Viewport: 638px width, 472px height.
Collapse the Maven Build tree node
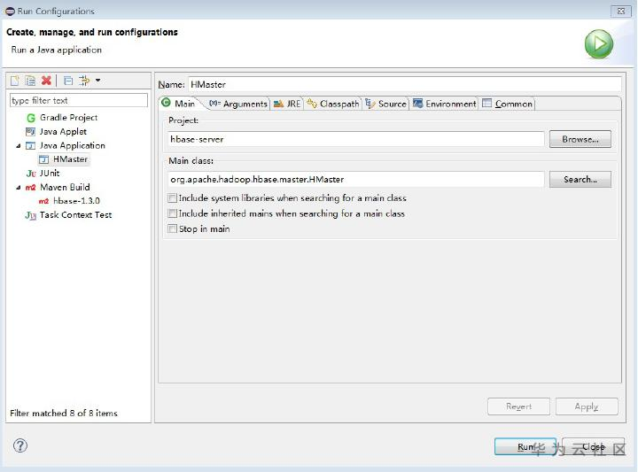point(19,188)
